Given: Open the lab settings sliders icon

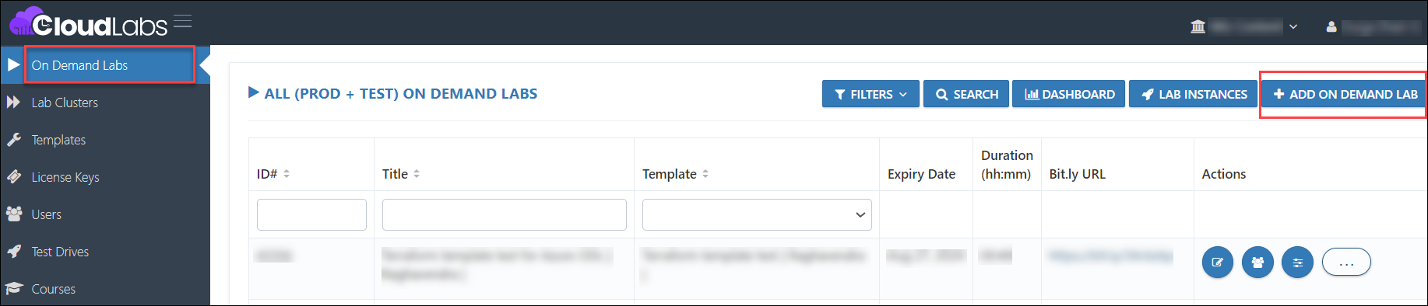Looking at the screenshot, I should point(1297,263).
